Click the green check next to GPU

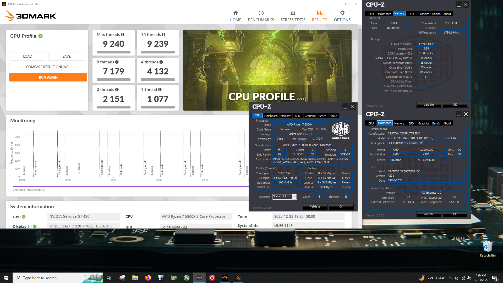point(24,217)
